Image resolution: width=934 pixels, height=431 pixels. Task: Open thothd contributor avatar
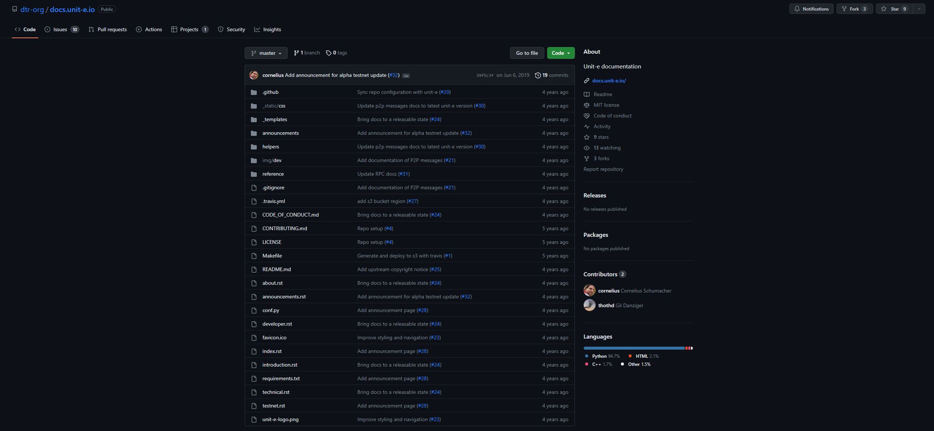coord(589,305)
